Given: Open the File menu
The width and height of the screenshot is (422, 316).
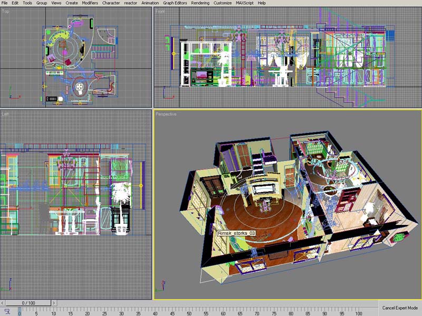Looking at the screenshot, I should click(x=4, y=3).
